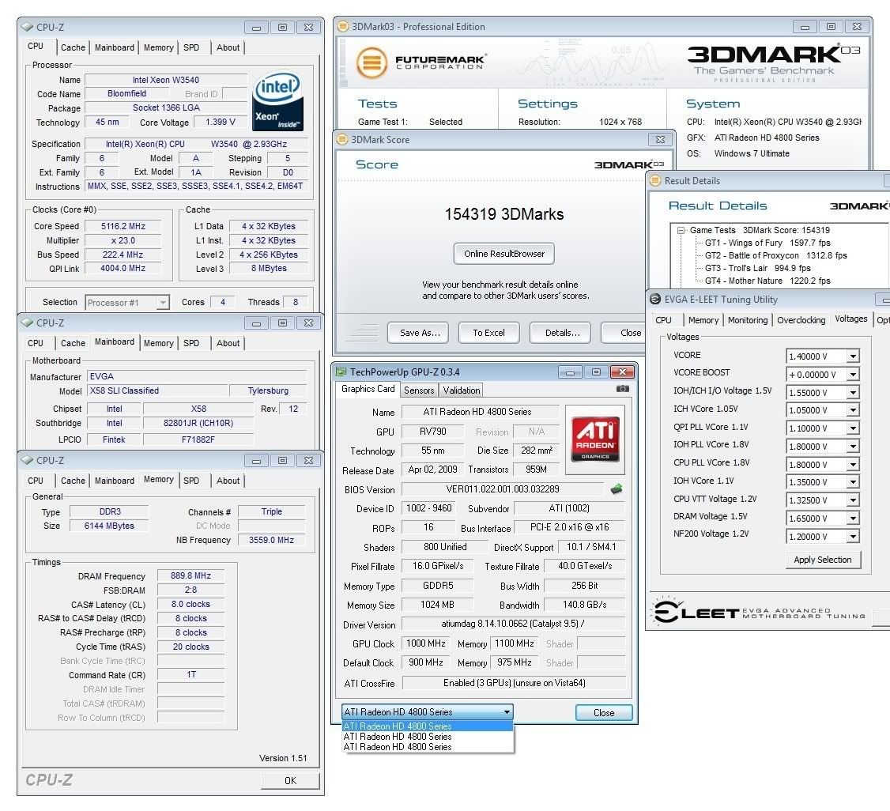Image resolution: width=890 pixels, height=811 pixels.
Task: Click the orange Futuremark logo in 3DMark03
Action: (371, 62)
